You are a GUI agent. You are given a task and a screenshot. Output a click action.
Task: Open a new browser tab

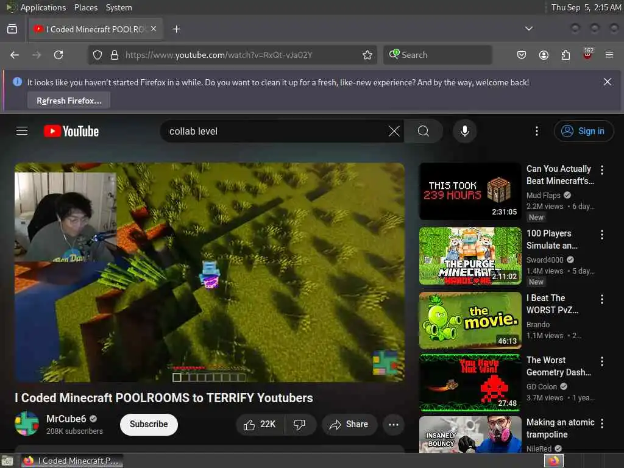click(x=177, y=29)
